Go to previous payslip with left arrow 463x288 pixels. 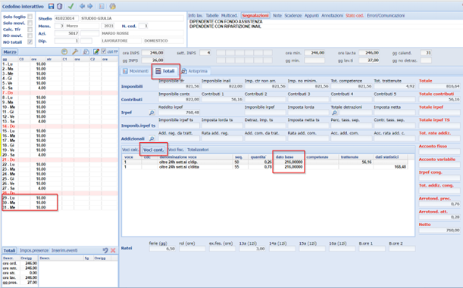click(x=82, y=6)
